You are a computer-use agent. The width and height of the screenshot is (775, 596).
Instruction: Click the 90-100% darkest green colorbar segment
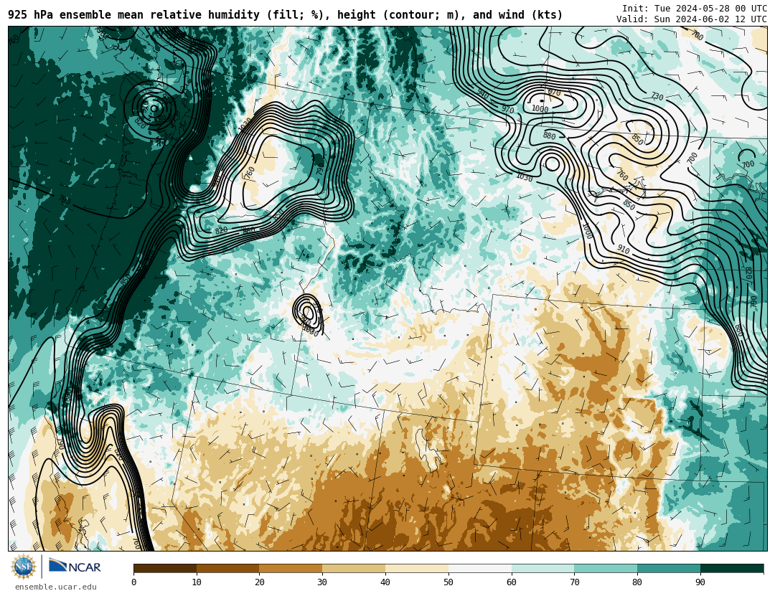[x=732, y=569]
